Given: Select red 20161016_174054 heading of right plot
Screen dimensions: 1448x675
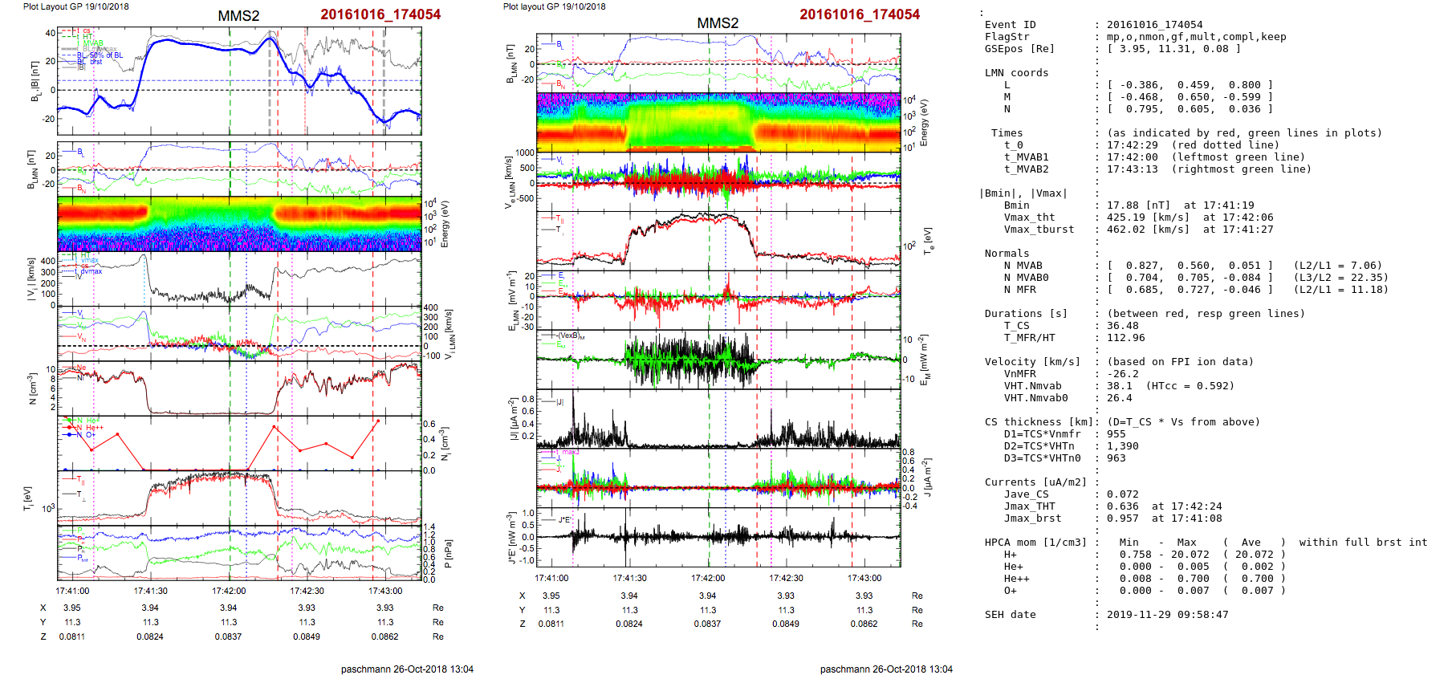Looking at the screenshot, I should tap(860, 14).
